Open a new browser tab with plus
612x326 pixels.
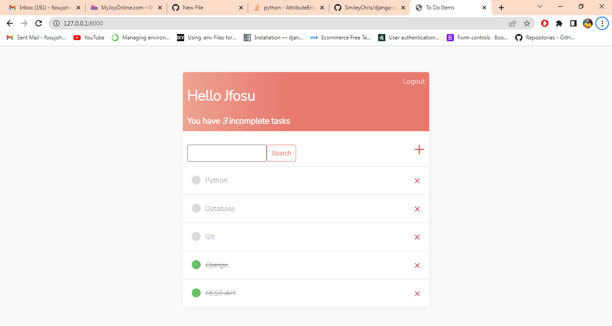pos(501,8)
